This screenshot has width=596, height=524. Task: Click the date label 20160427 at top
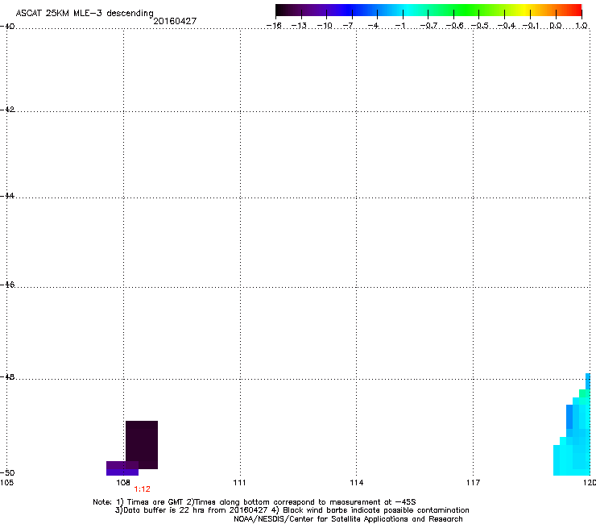click(x=175, y=21)
